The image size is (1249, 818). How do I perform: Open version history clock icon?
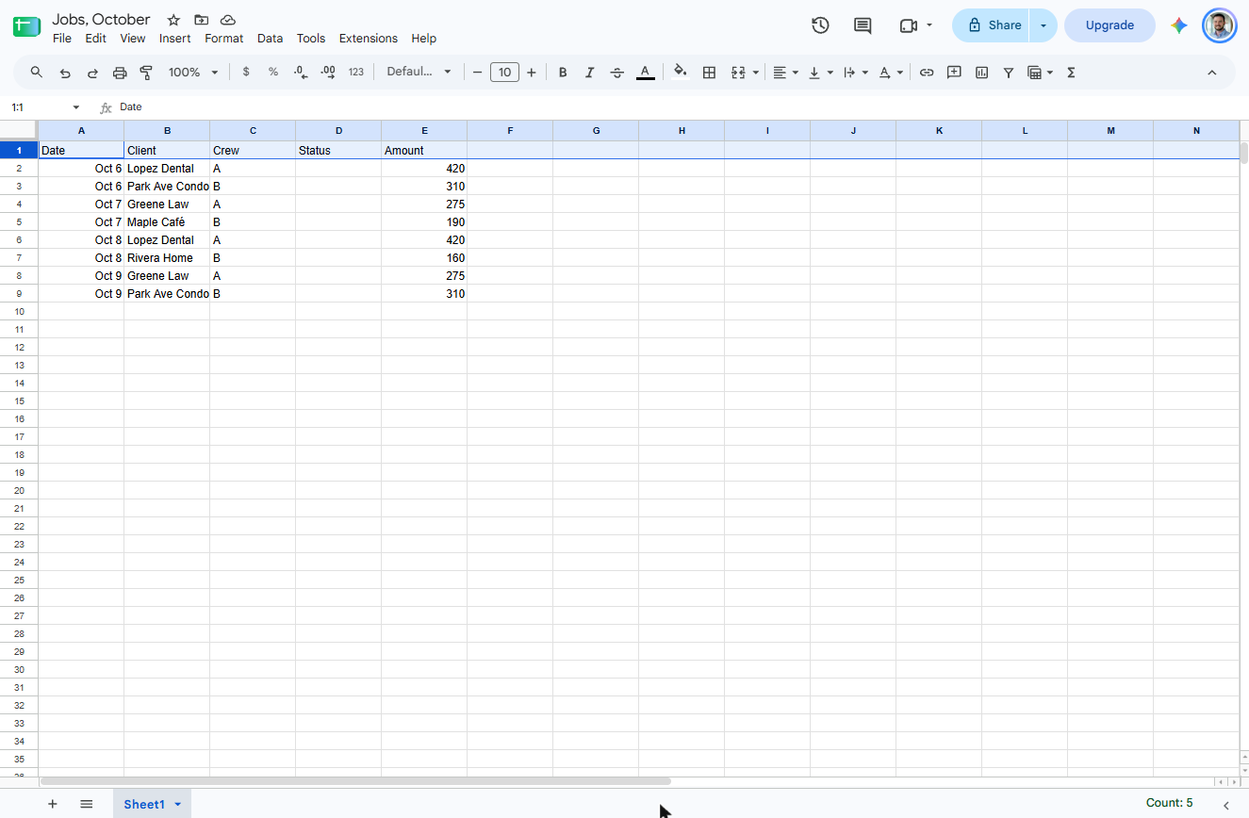pyautogui.click(x=820, y=25)
